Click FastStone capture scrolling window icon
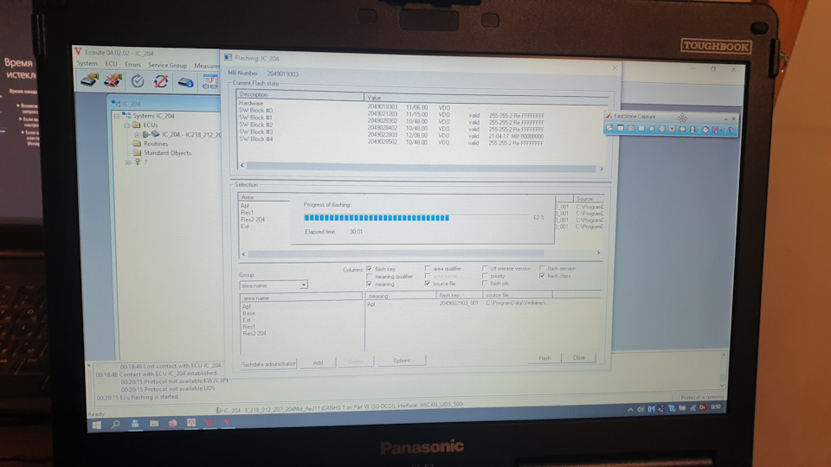Image resolution: width=831 pixels, height=467 pixels. [x=672, y=129]
